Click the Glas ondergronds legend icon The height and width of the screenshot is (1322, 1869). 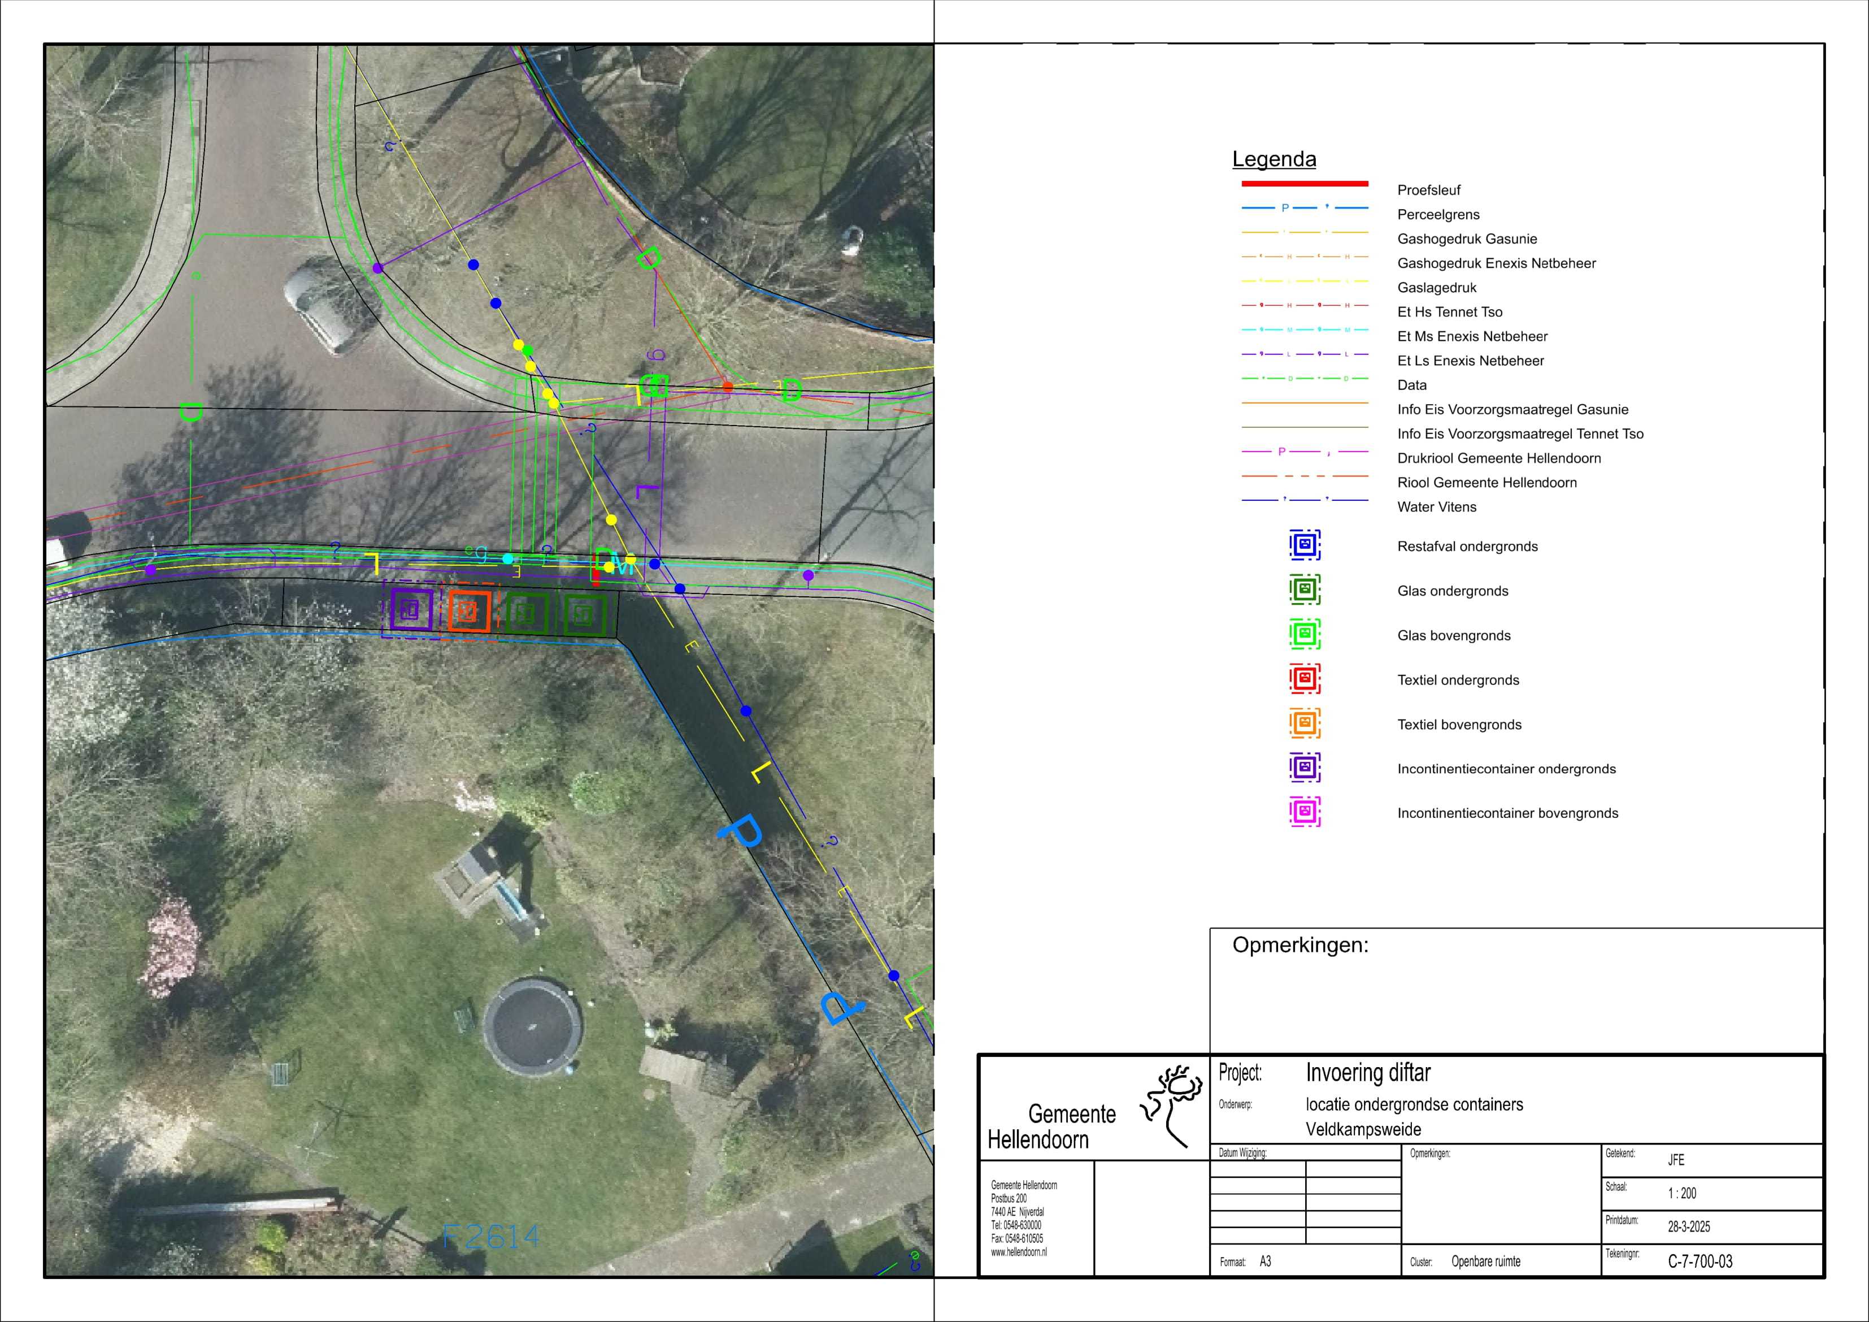coord(1304,590)
